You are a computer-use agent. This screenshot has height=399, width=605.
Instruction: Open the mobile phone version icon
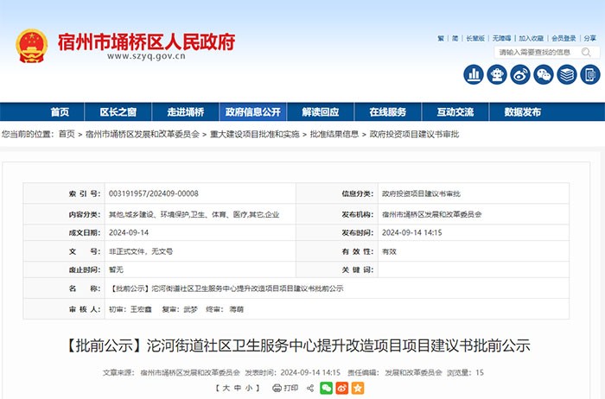click(590, 74)
